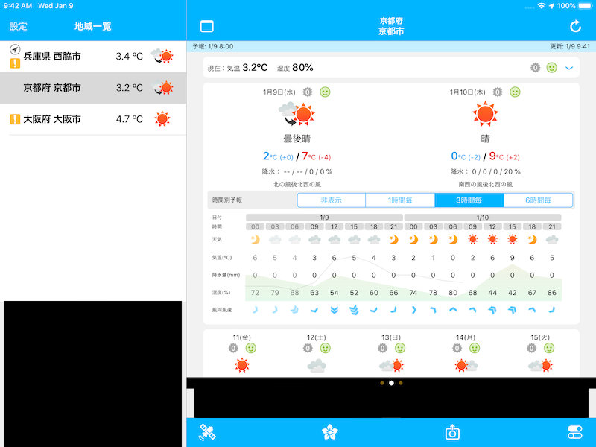Switch the hourly forecast to 1時間毎
596x447 pixels.
point(400,200)
